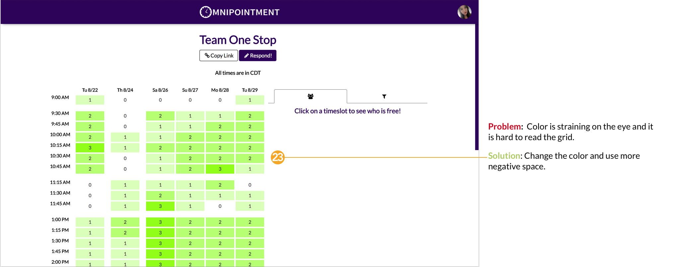Click the 1:00 PM row label
Image resolution: width=677 pixels, height=267 pixels.
(60, 220)
